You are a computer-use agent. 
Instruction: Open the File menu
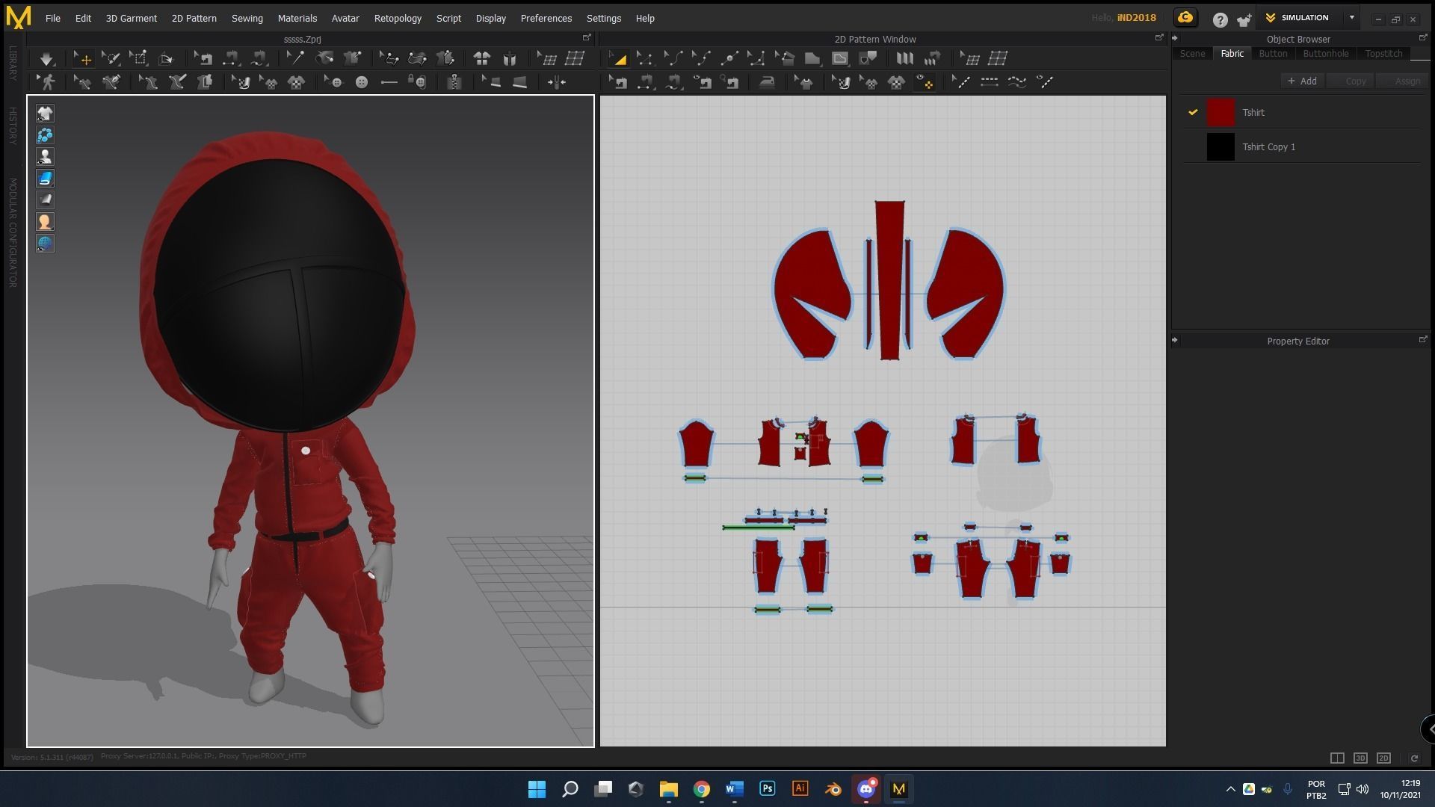52,18
